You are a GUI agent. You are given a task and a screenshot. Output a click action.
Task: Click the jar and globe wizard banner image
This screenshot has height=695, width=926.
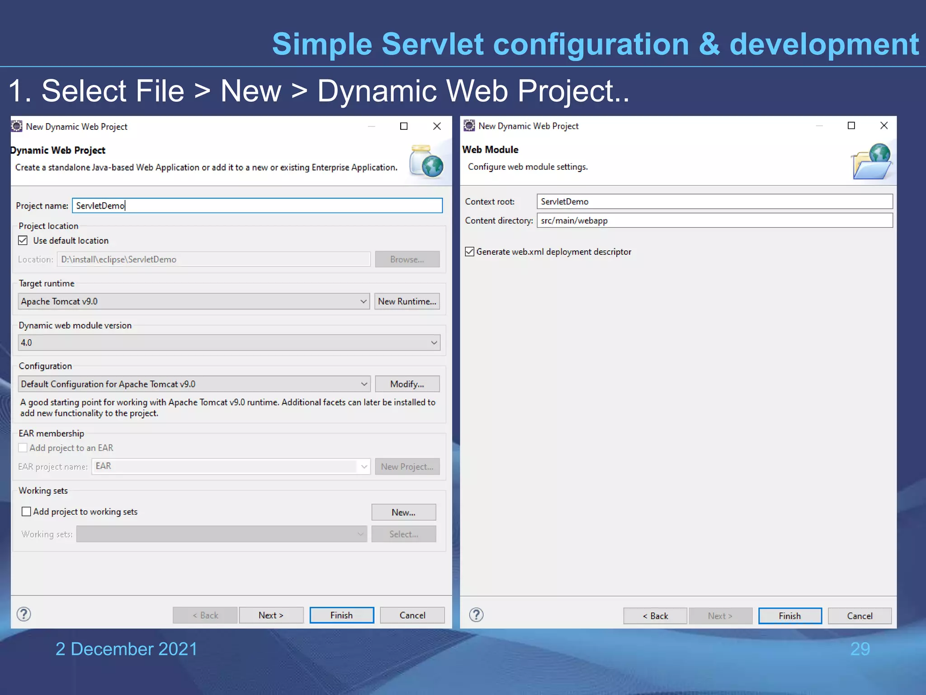[426, 161]
